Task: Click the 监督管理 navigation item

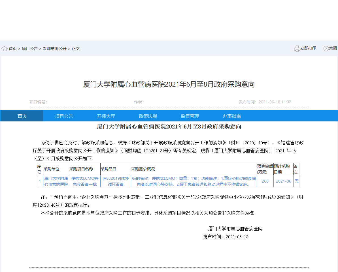Action: (190, 116)
